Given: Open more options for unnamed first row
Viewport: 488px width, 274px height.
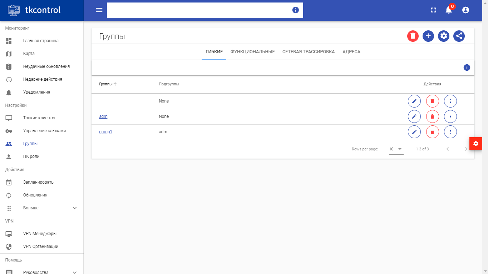Looking at the screenshot, I should click(450, 101).
